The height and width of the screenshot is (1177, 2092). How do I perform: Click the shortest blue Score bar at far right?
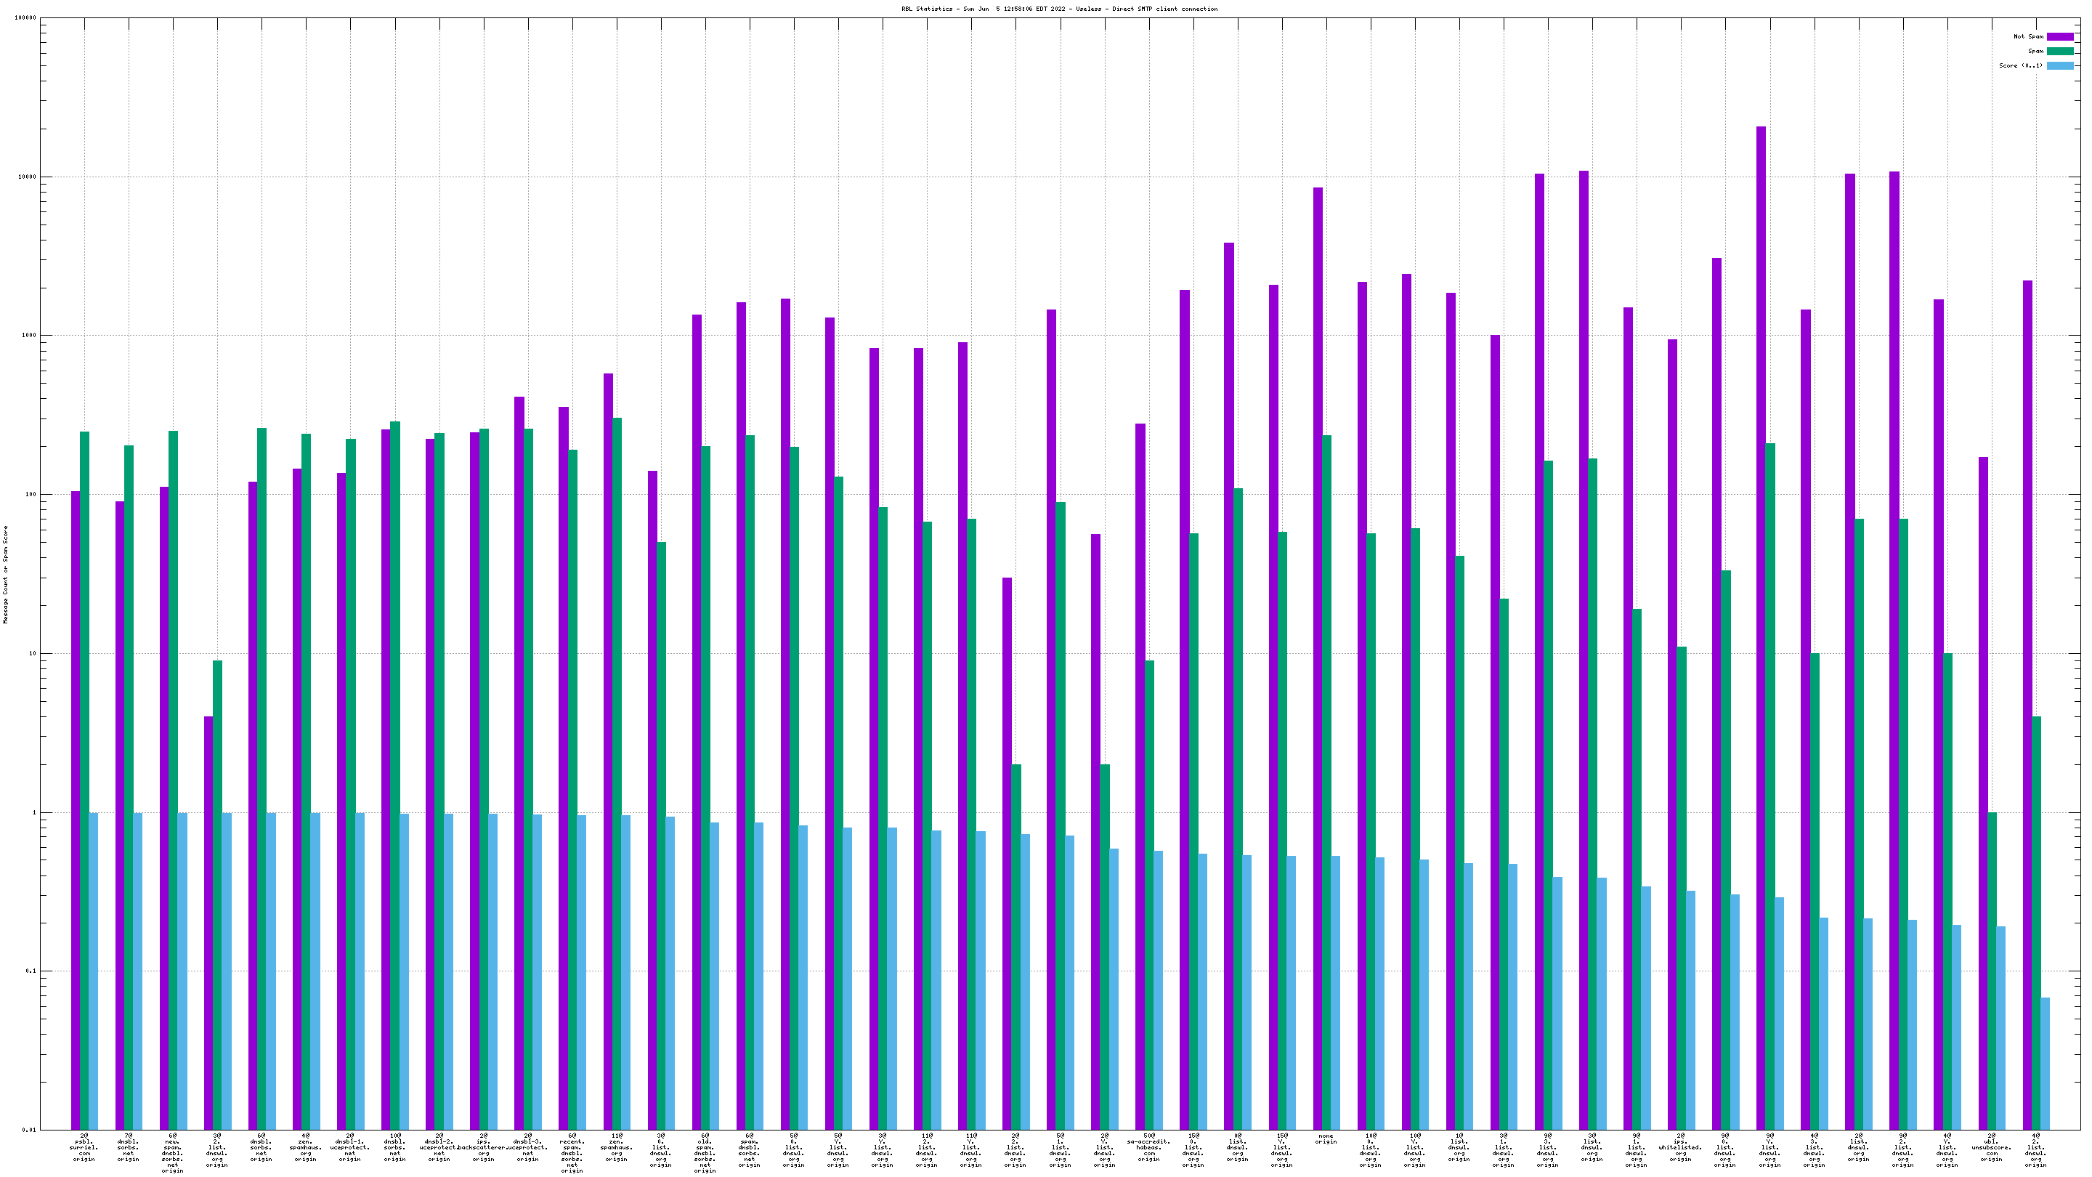tap(2045, 1062)
